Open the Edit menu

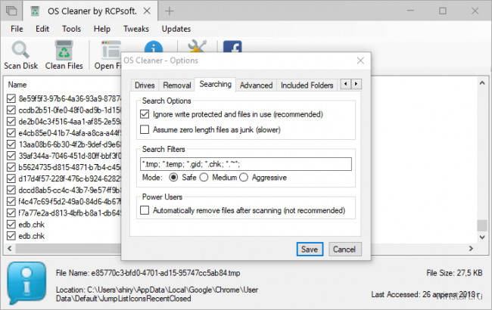coord(42,29)
